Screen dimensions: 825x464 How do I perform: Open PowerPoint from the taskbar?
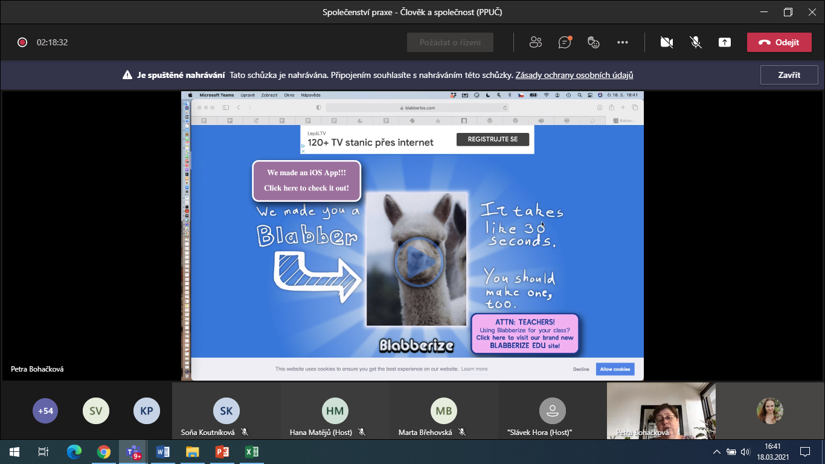point(222,452)
